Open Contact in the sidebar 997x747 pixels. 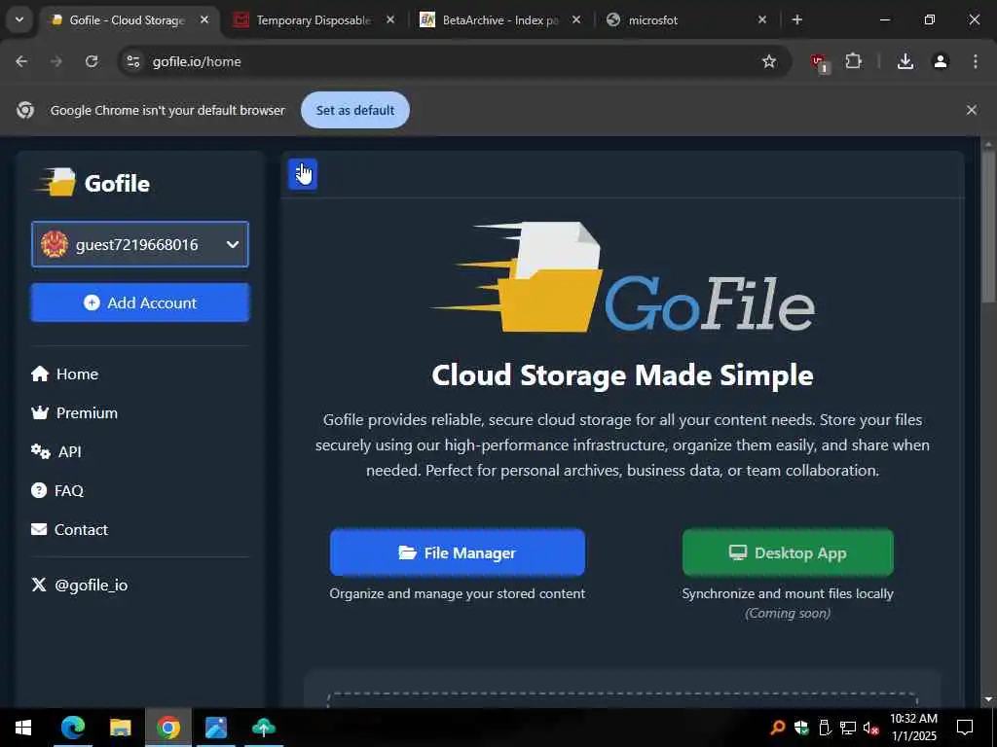tap(69, 529)
